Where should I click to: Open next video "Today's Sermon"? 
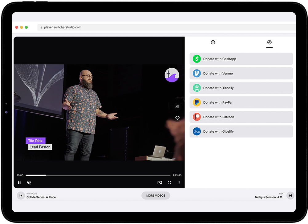click(290, 195)
